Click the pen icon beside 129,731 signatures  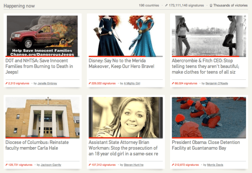coord(6,165)
